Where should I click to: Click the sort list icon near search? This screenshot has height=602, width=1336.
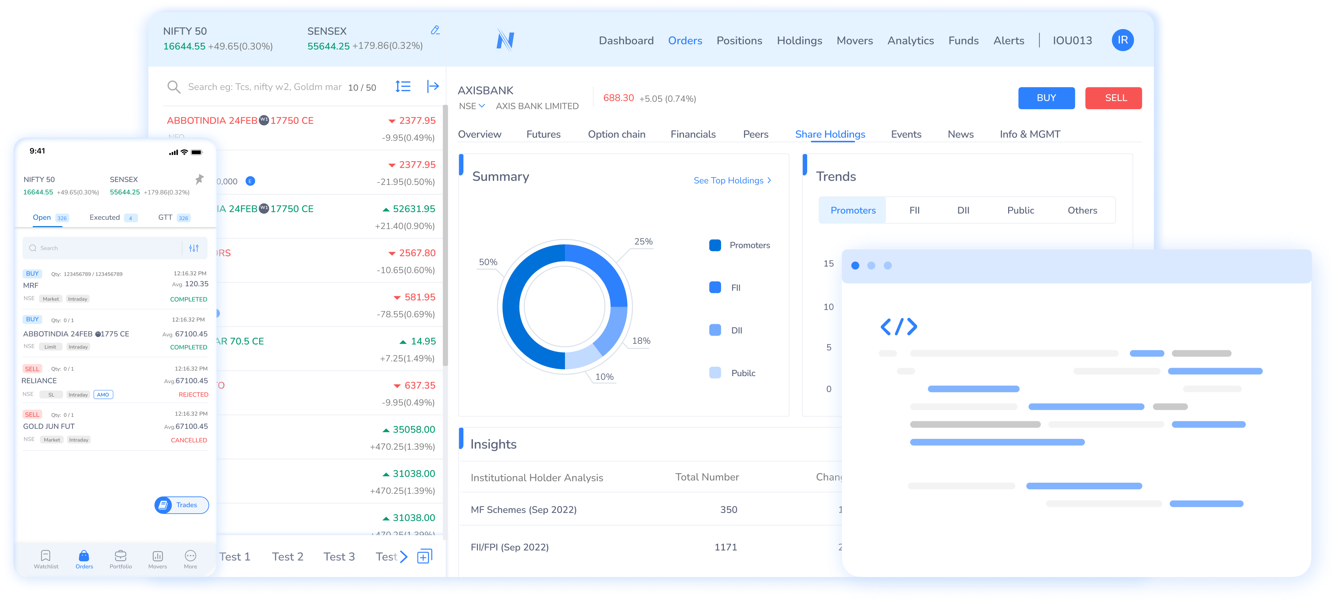[x=403, y=87]
